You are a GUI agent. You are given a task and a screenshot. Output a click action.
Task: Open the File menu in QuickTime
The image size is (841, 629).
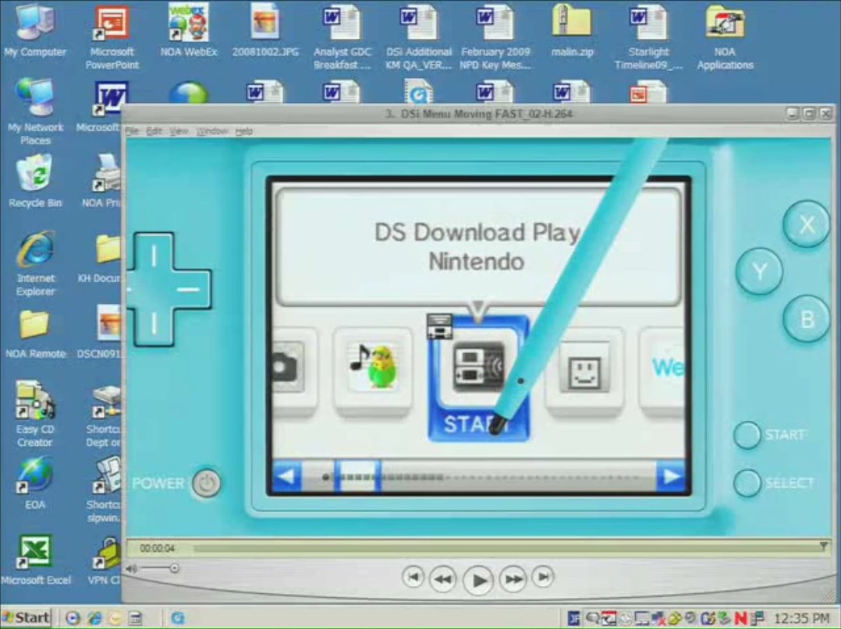[132, 131]
